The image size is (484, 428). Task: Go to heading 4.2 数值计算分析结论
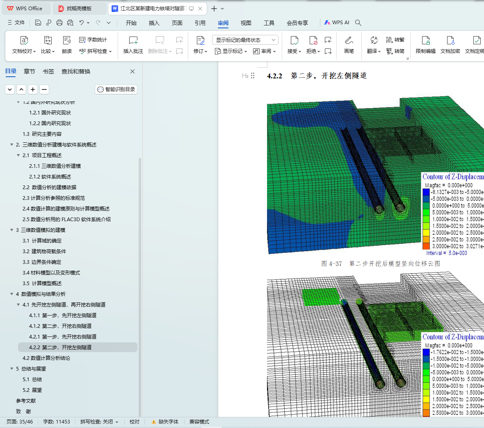pos(46,358)
